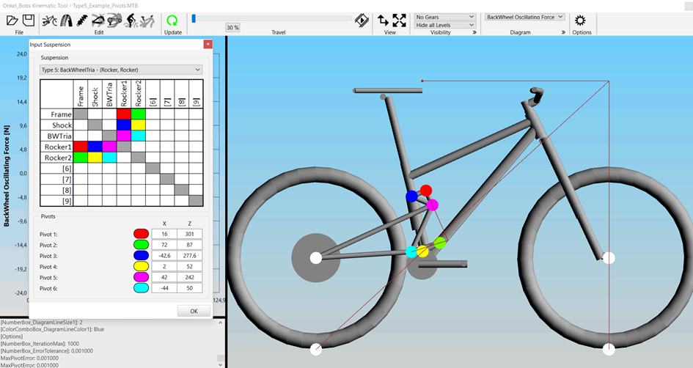Open the No Gears dropdown
693x368 pixels.
pyautogui.click(x=445, y=17)
